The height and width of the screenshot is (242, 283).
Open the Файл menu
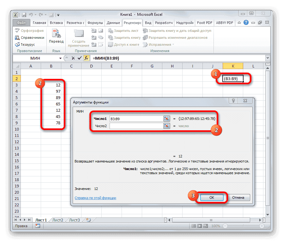21,22
